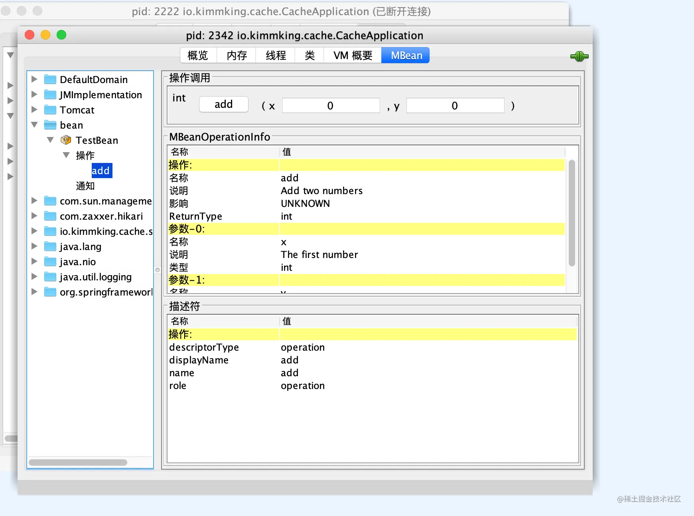Image resolution: width=694 pixels, height=516 pixels.
Task: Focus the x parameter input field
Action: tap(331, 106)
